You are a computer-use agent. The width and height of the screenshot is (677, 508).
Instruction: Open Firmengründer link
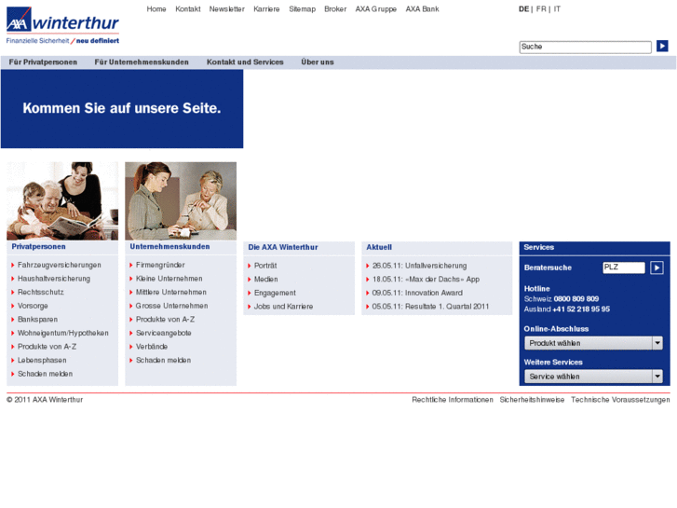point(160,265)
